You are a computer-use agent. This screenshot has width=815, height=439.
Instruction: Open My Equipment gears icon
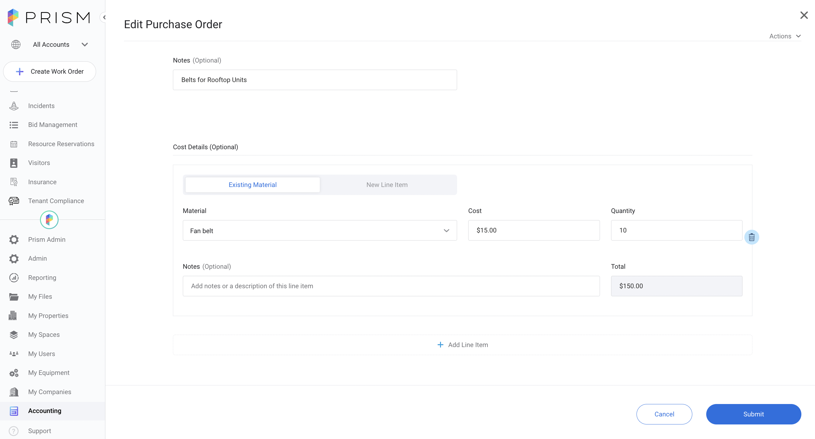[x=14, y=373]
